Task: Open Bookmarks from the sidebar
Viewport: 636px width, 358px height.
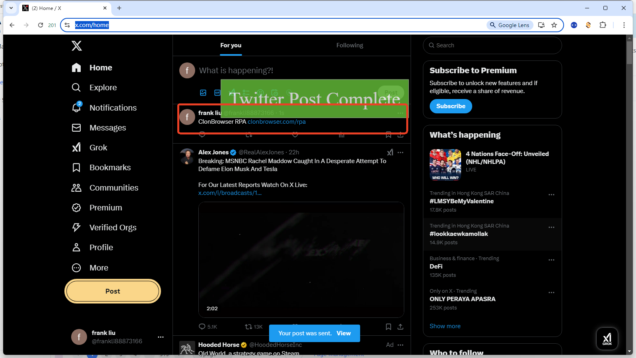Action: [101, 167]
